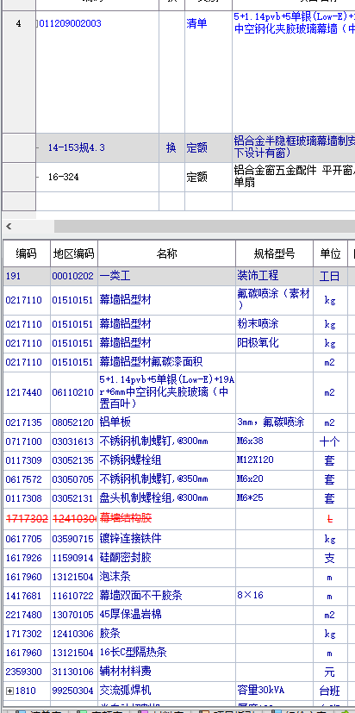Select the 45厚保温岩棉 row
Screen dimensions: 355x713
coord(177,615)
